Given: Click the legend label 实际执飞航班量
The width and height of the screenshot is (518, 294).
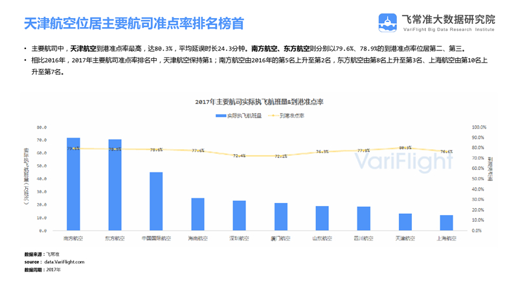Looking at the screenshot, I should 244,116.
